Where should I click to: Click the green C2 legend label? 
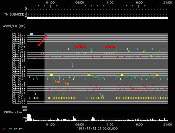click(10, 129)
